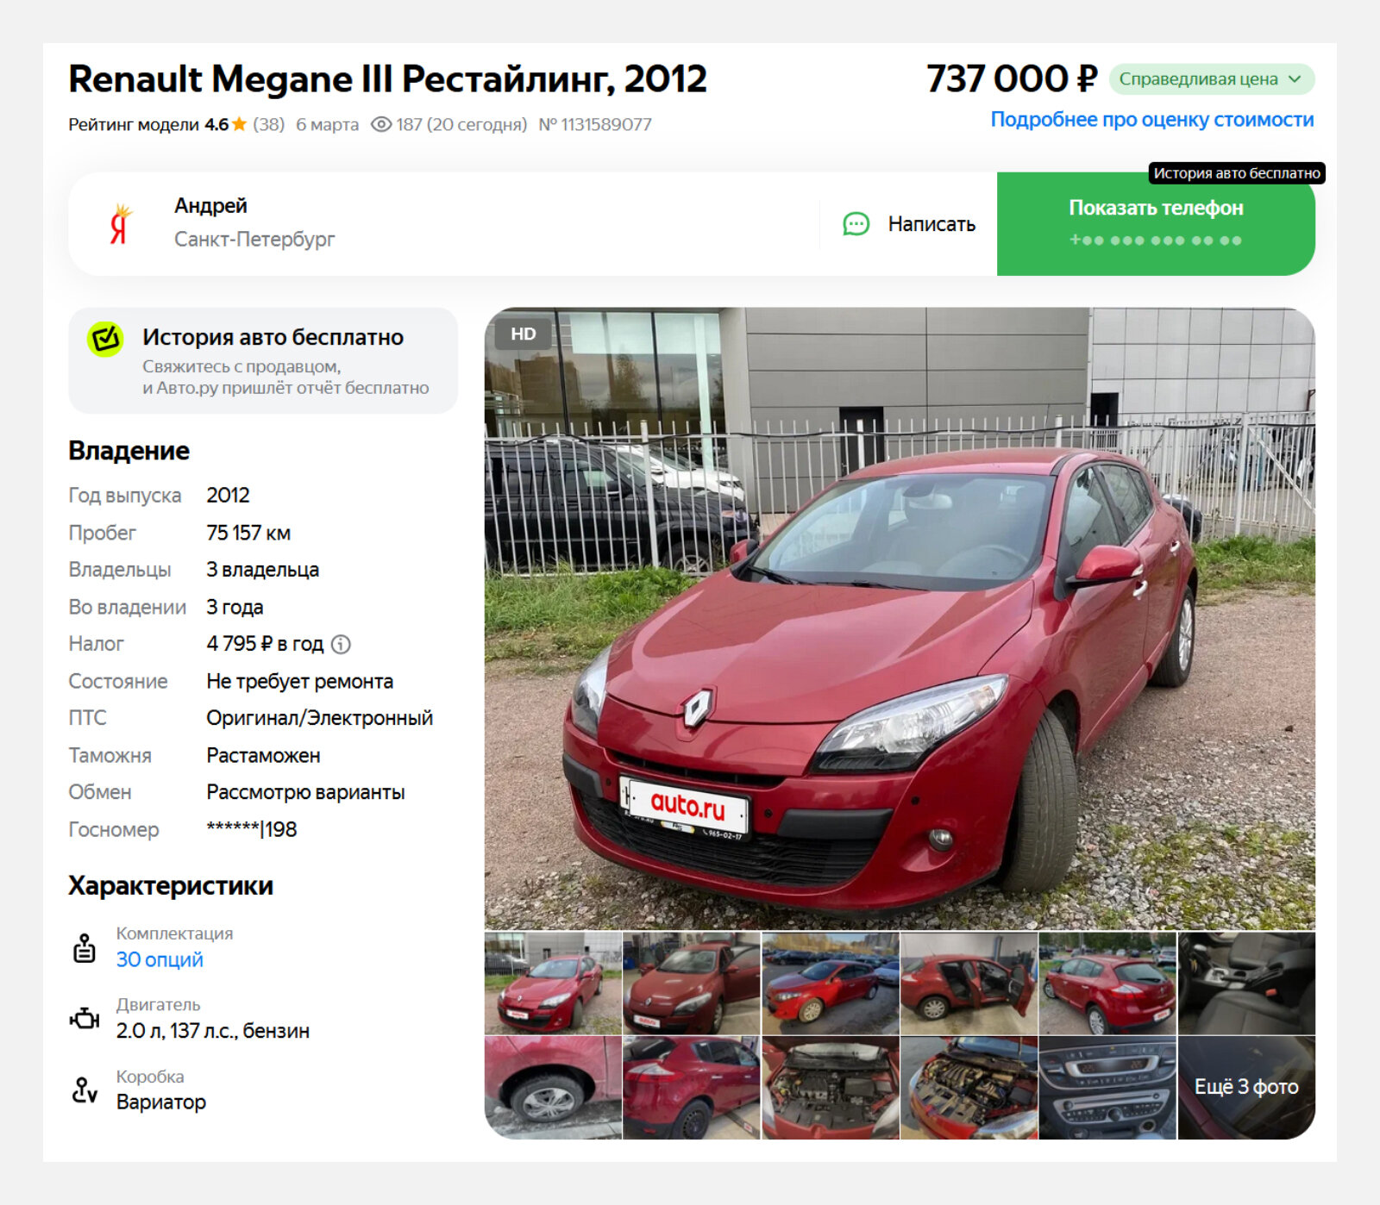Show tax info via the circled i icon

pyautogui.click(x=342, y=644)
